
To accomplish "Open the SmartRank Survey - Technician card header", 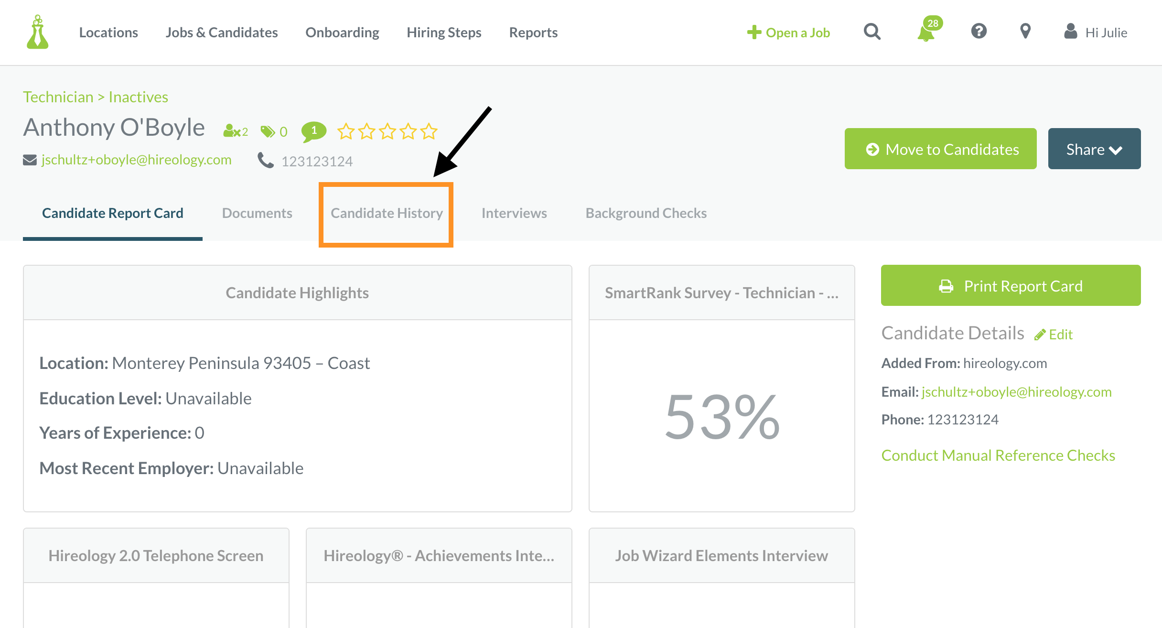I will 721,292.
